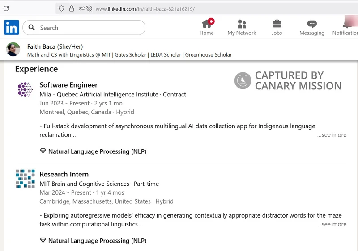Viewport: 358px width, 251px height.
Task: Click Faith Baca's profile photo thumbnail
Action: coord(13,50)
